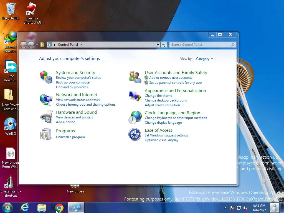Show hidden tray icons arrow
This screenshot has height=213, width=284.
click(225, 208)
